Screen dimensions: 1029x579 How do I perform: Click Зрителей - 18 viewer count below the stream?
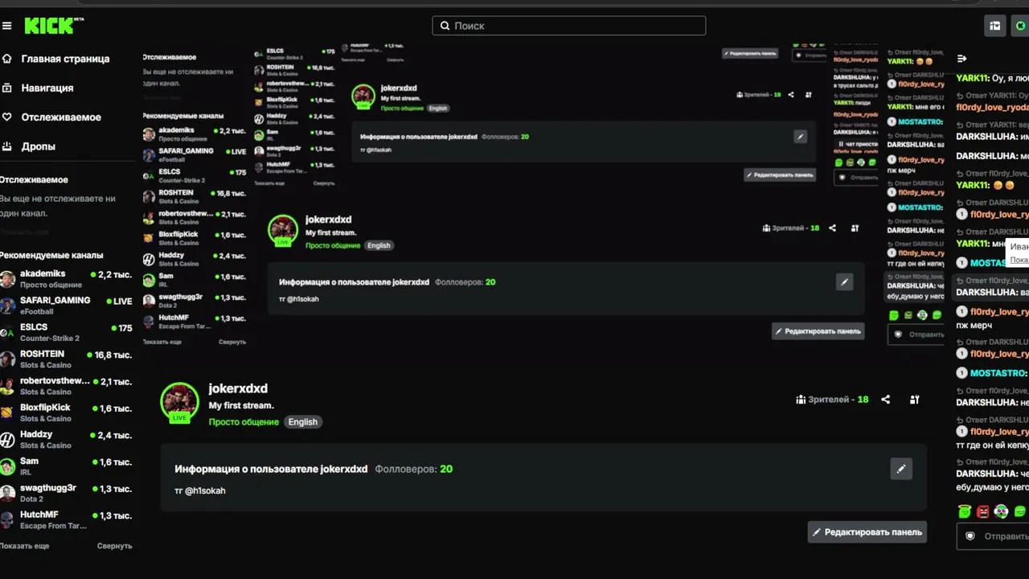click(832, 400)
